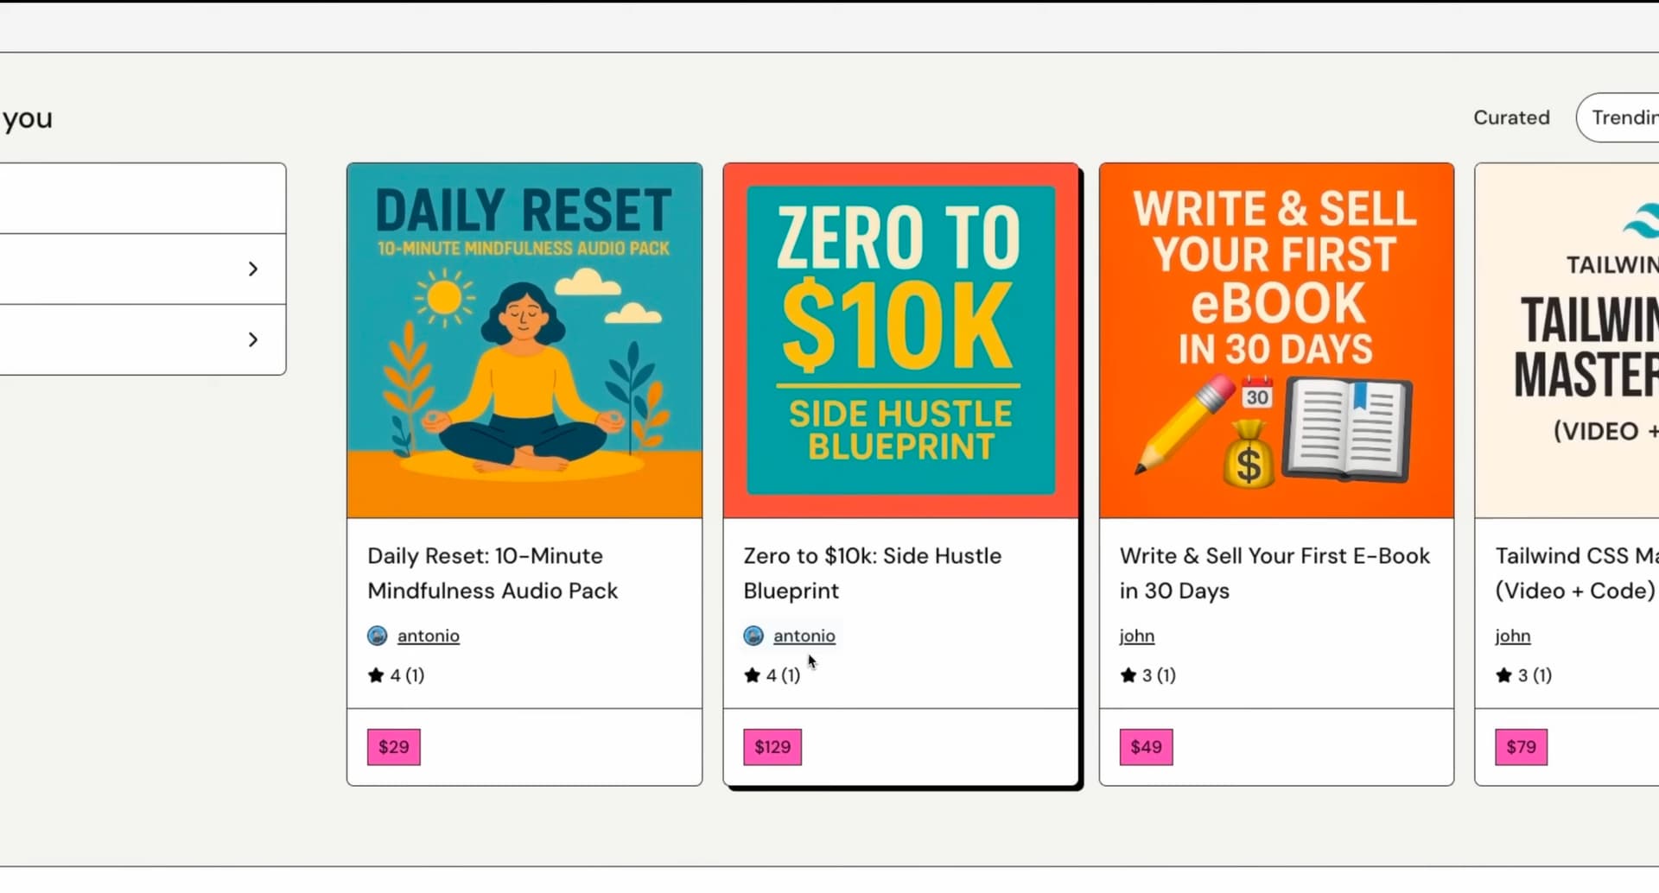
Task: Switch to the Trending tab
Action: pyautogui.click(x=1624, y=117)
